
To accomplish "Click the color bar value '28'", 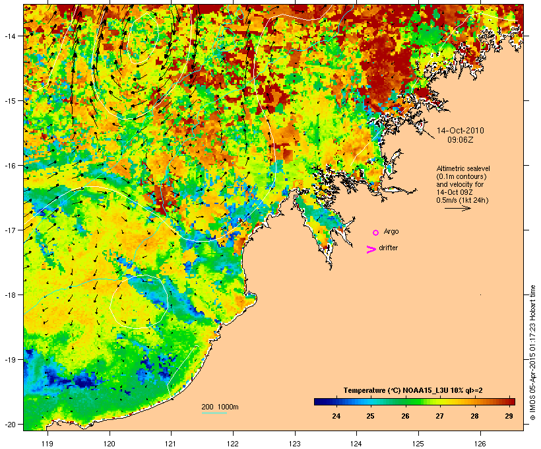I will (474, 416).
